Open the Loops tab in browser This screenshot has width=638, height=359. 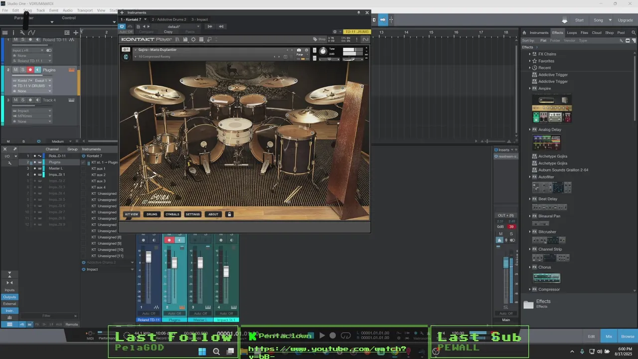tap(572, 33)
